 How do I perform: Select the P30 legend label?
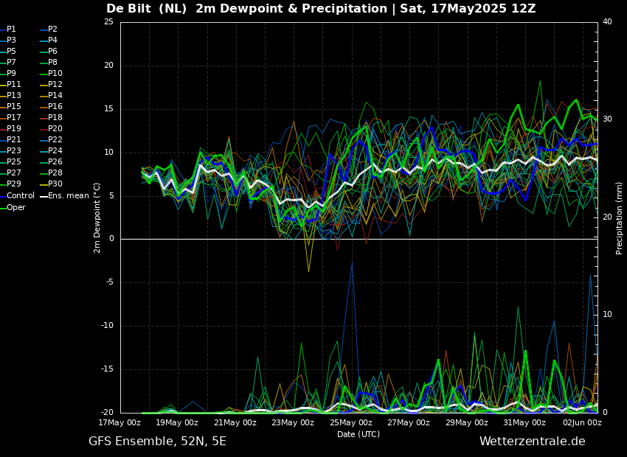click(x=55, y=184)
